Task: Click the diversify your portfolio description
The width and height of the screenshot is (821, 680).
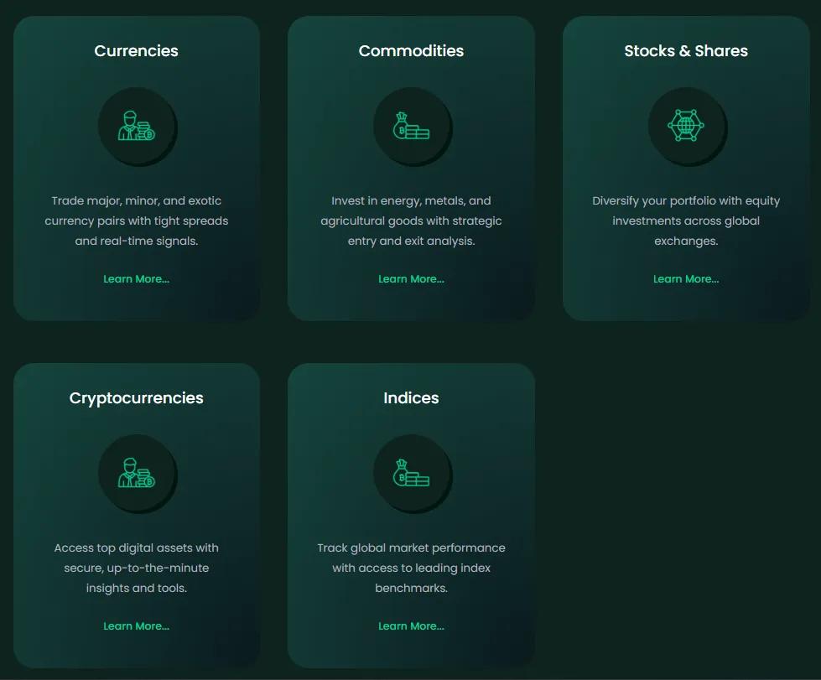Action: [686, 221]
